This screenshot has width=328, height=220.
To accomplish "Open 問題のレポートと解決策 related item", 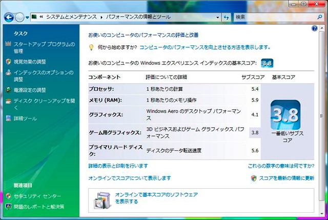I will point(39,207).
